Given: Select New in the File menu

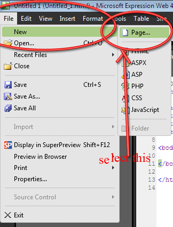Looking at the screenshot, I should click(60, 32).
